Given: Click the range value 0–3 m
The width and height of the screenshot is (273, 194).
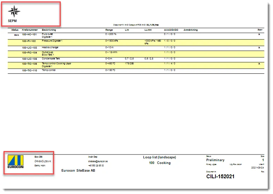Looking at the screenshot, I should pyautogui.click(x=109, y=59).
